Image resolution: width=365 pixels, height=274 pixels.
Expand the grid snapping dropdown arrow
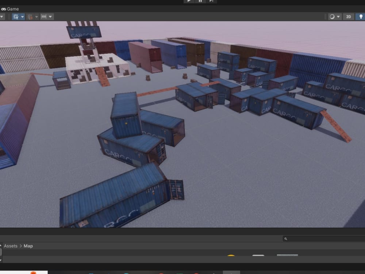pyautogui.click(x=36, y=16)
